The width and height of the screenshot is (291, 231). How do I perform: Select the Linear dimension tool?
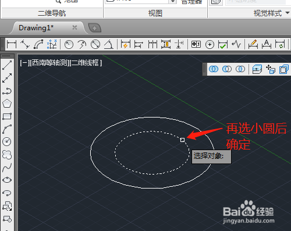pyautogui.click(x=12, y=44)
